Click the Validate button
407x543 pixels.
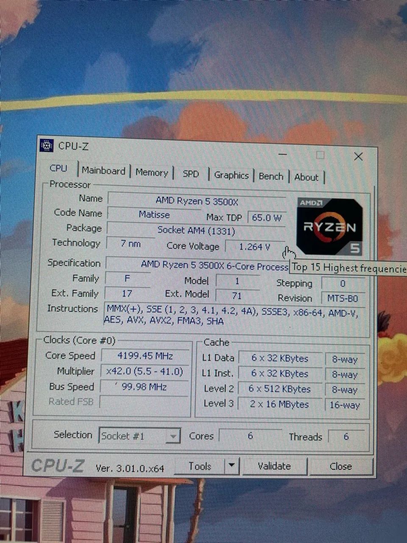[x=274, y=466]
